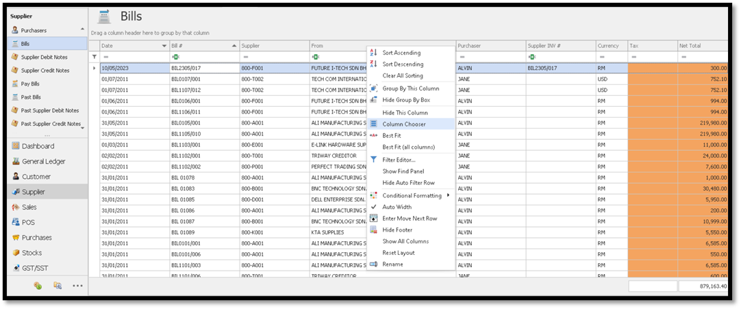Click orange Net Total cell 219,980.00 for BIL0105/001
This screenshot has height=309, width=741.
[702, 123]
